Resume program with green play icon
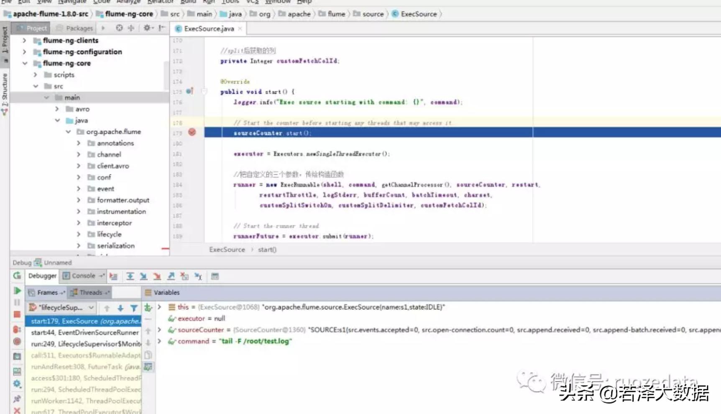The height and width of the screenshot is (414, 721). [x=17, y=291]
